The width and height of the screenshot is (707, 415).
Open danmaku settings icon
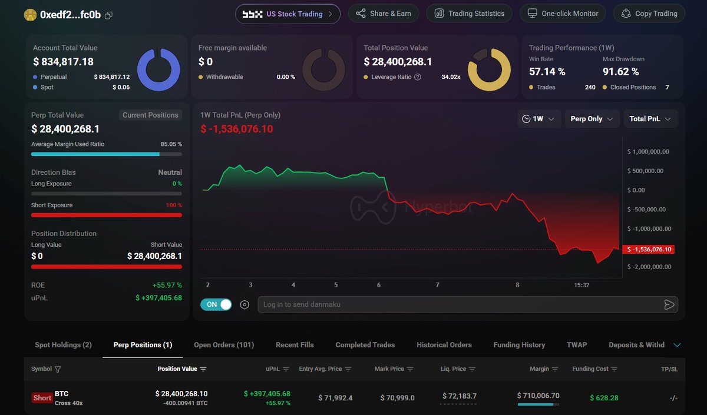tap(245, 304)
